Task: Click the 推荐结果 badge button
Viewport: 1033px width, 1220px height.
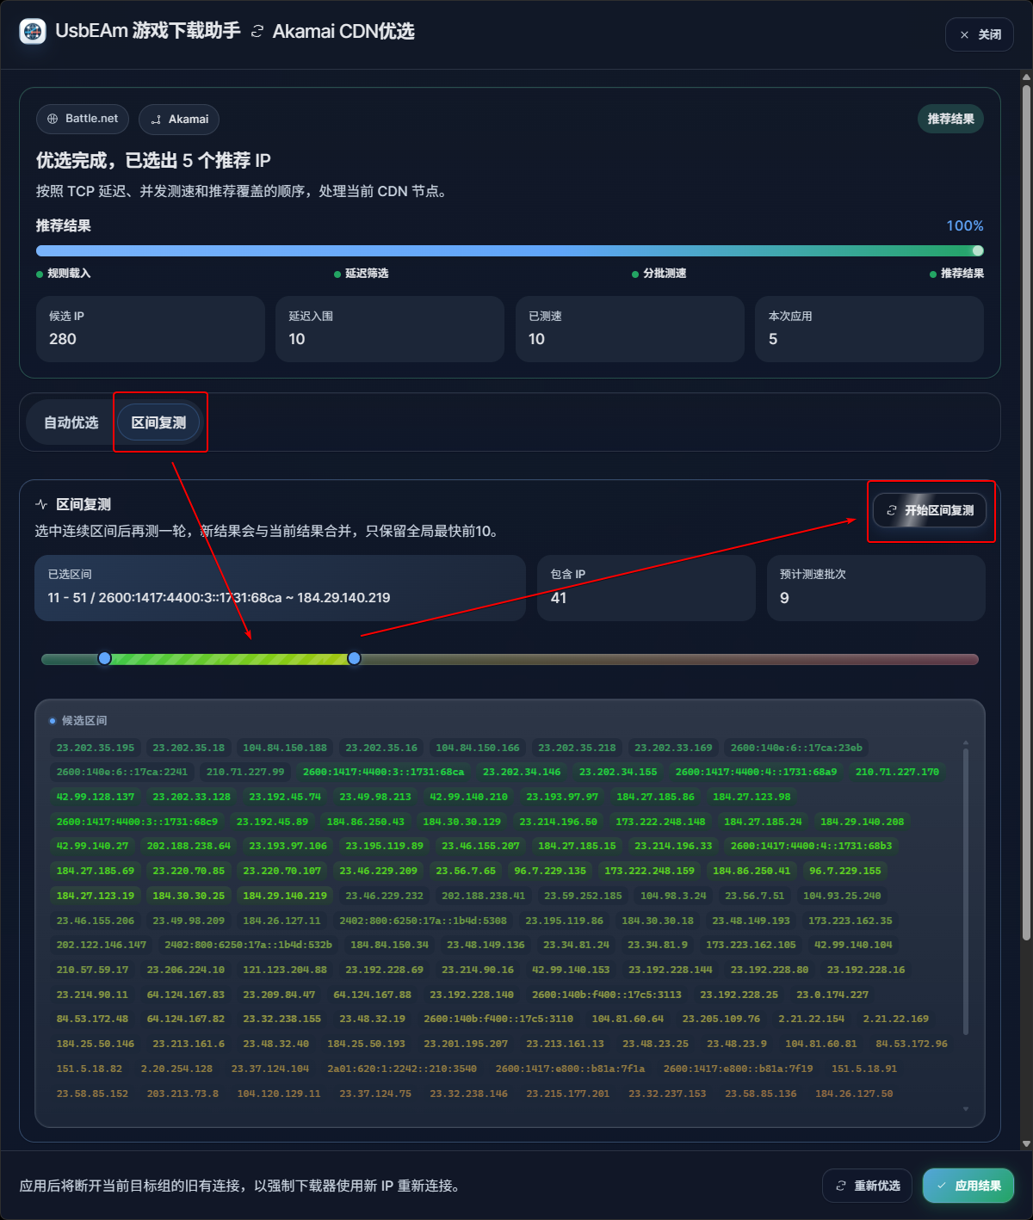Action: pyautogui.click(x=950, y=119)
